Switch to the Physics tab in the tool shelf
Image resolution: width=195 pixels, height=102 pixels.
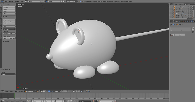[1, 28]
